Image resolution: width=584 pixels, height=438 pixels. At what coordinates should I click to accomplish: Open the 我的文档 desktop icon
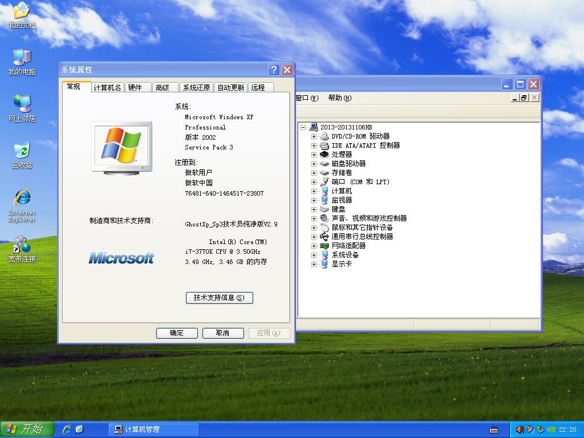click(22, 15)
